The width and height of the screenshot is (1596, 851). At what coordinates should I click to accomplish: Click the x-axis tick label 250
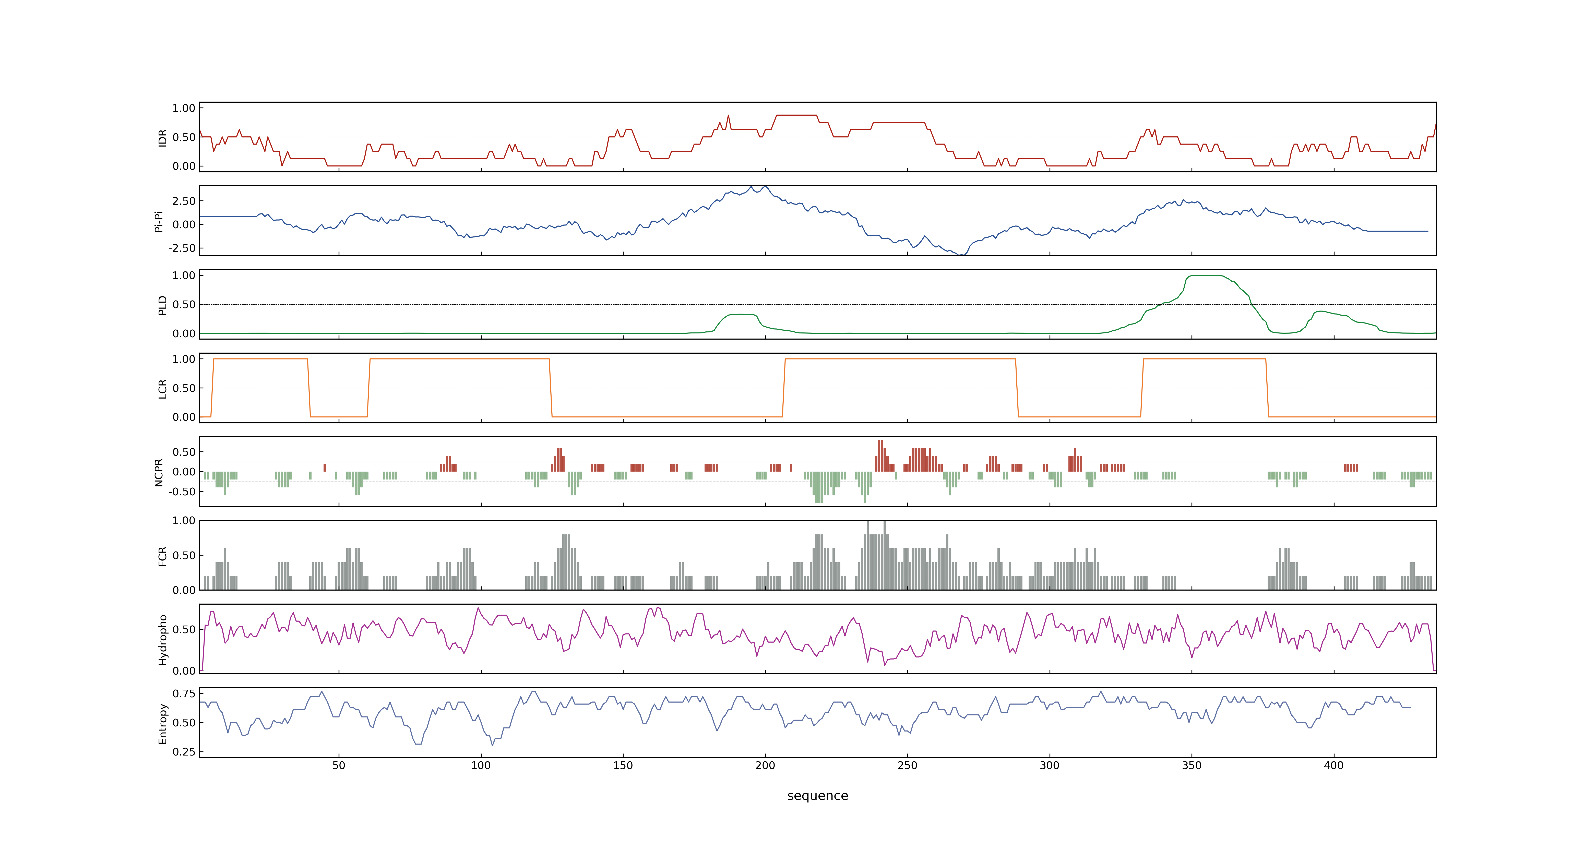(908, 765)
